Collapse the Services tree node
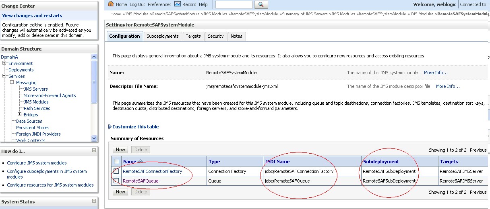The width and height of the screenshot is (490, 209). pyautogui.click(x=4, y=76)
